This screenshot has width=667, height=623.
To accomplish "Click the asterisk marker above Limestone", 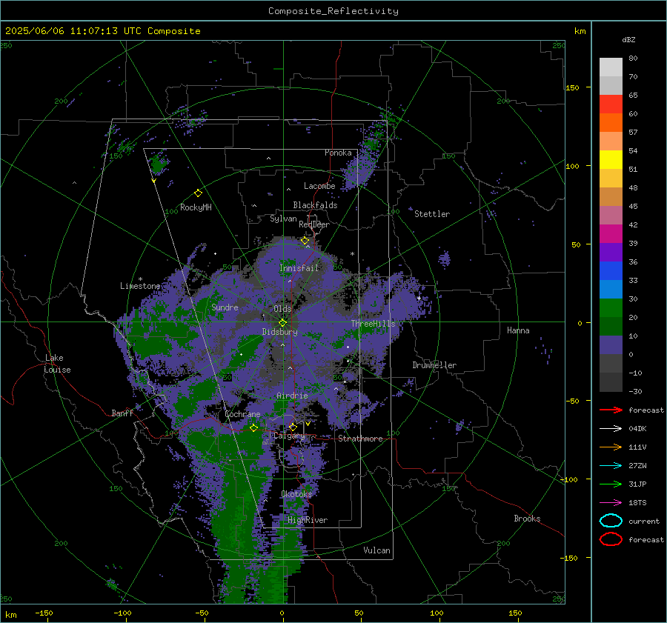I will (x=140, y=279).
